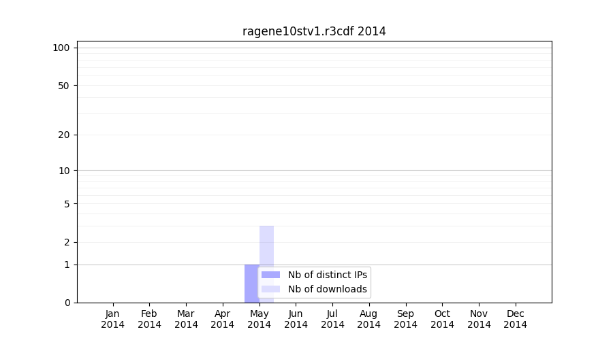Click the 'Nb of distinct IPs' legend label

pyautogui.click(x=328, y=275)
